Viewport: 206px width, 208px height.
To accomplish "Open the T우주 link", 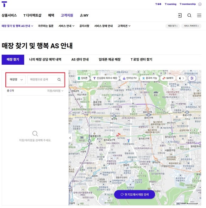I will pyautogui.click(x=158, y=4).
